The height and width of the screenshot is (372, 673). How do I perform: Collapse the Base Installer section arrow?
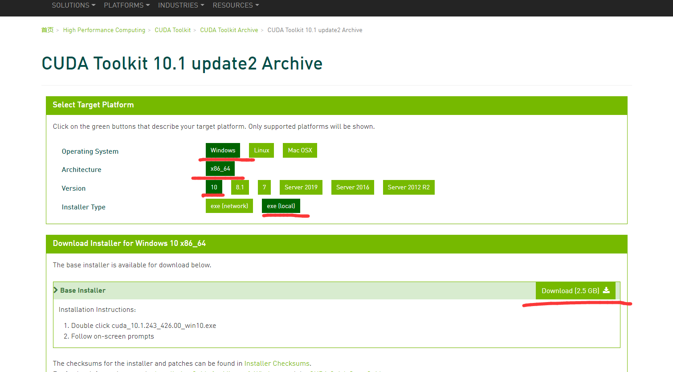click(x=56, y=290)
